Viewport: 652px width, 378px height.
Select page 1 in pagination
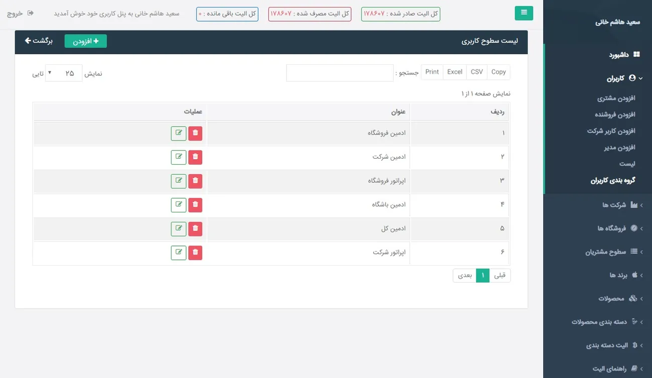[x=482, y=276]
